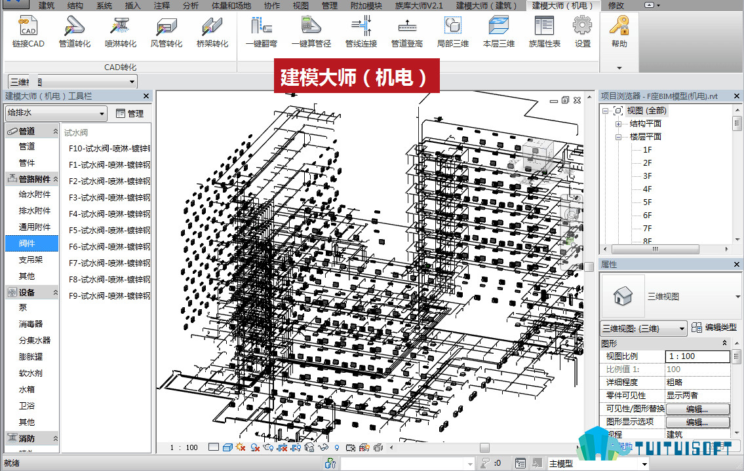Open the 本层三维 floor 3D view
Screen dimensions: 744x471
499,32
